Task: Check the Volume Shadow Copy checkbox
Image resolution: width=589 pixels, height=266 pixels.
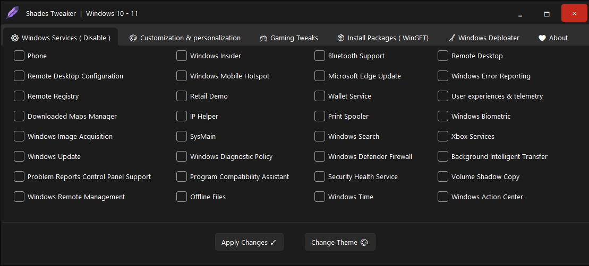Action: point(443,176)
